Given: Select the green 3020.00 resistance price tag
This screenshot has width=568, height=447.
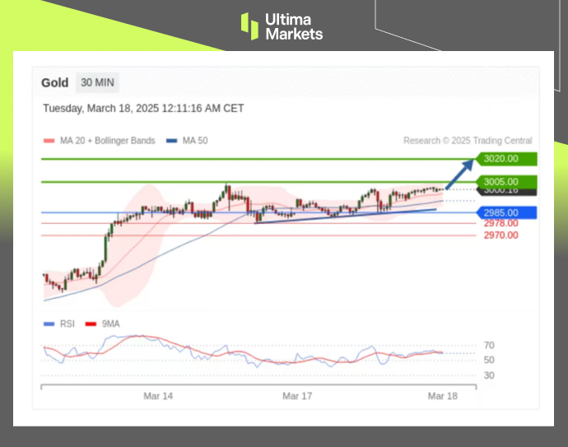Looking at the screenshot, I should click(505, 159).
